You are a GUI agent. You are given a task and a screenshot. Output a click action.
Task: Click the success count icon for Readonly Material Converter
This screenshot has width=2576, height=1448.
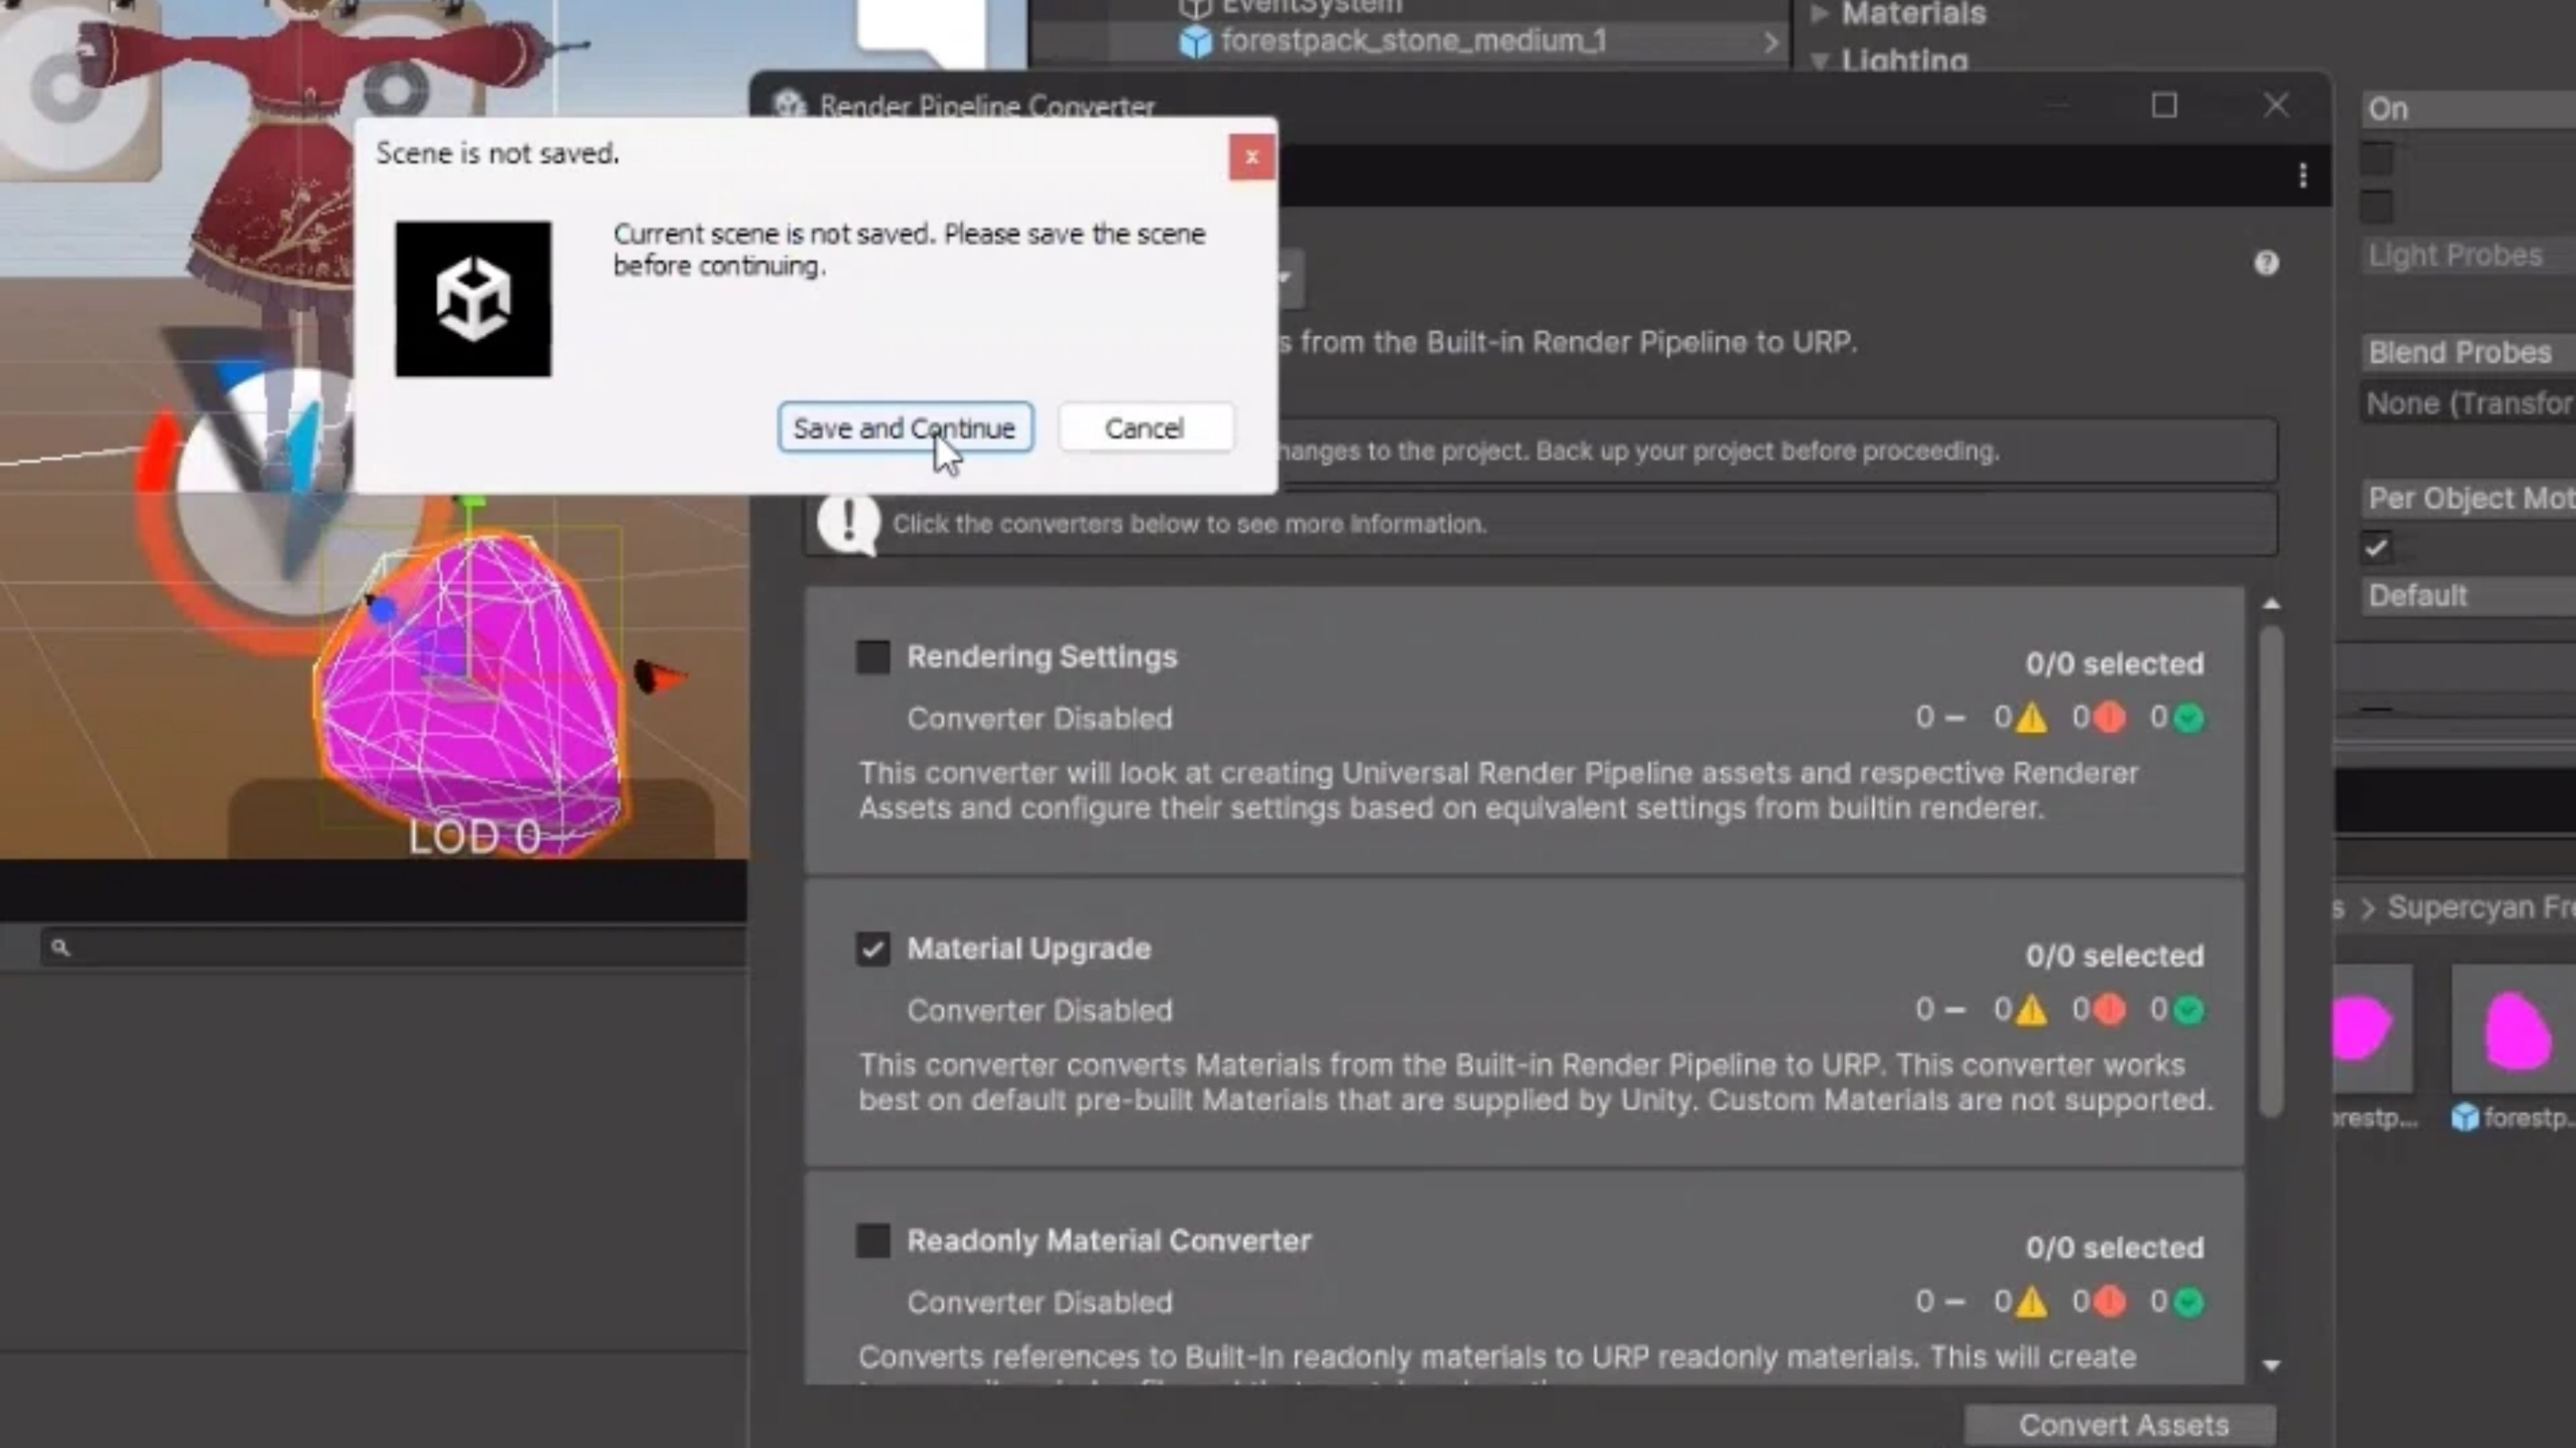click(2189, 1302)
